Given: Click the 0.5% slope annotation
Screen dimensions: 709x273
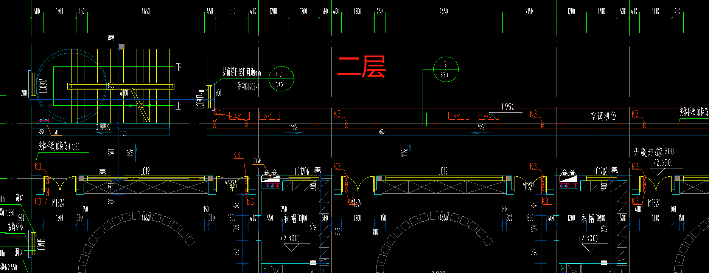Looking at the screenshot, I should (x=103, y=128).
